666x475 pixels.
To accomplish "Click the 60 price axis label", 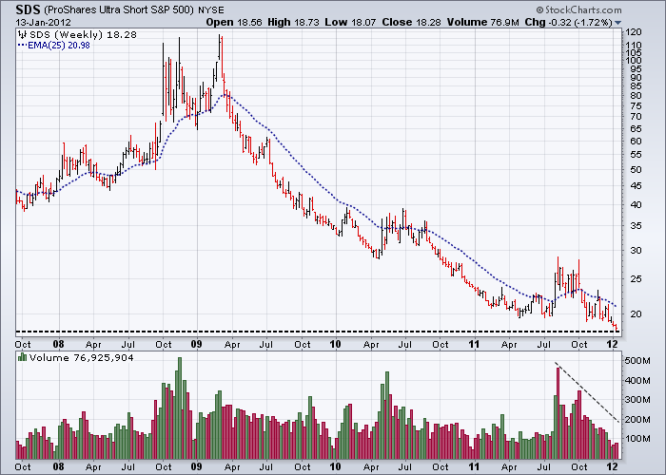I will click(636, 142).
